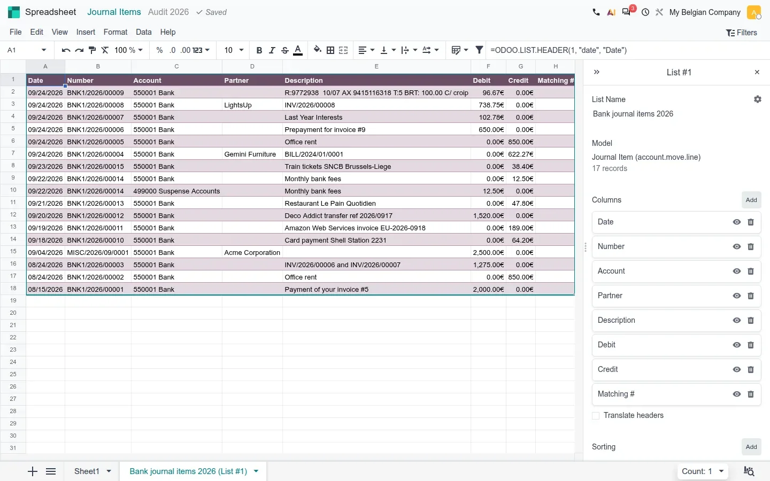Open the File menu
770x481 pixels.
[16, 32]
